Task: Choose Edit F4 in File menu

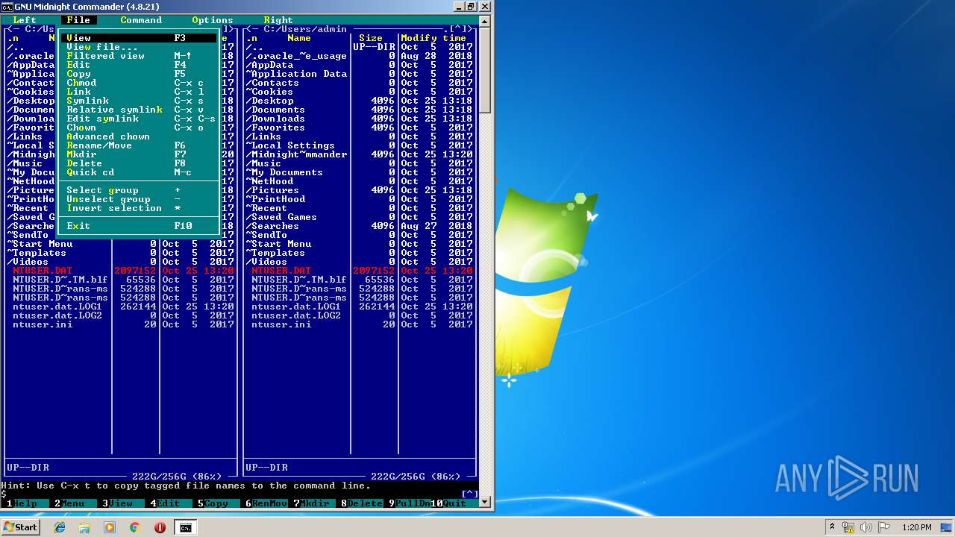Action: tap(138, 65)
